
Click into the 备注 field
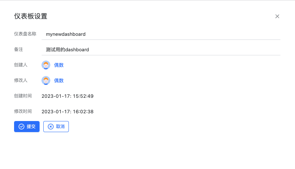(161, 49)
